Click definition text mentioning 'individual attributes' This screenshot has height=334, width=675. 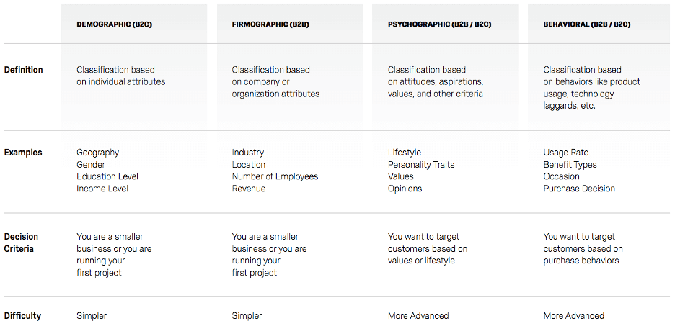[x=121, y=76]
